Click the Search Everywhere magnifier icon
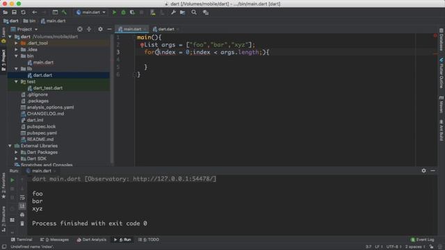The height and width of the screenshot is (250, 445). click(194, 12)
